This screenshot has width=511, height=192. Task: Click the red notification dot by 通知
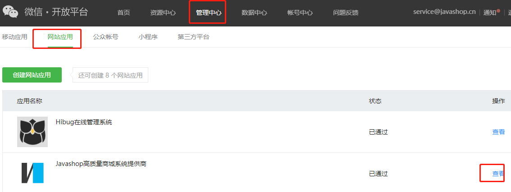[x=498, y=10]
